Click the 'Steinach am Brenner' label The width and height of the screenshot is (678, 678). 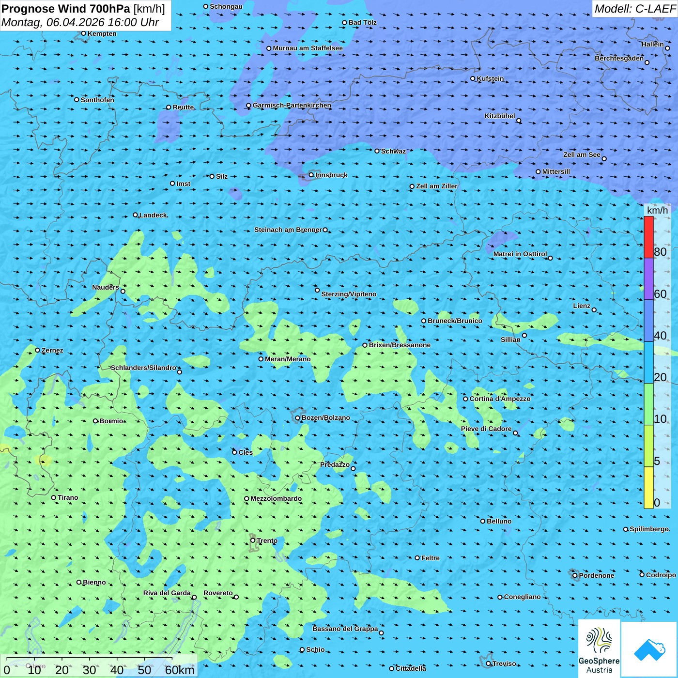pos(288,230)
